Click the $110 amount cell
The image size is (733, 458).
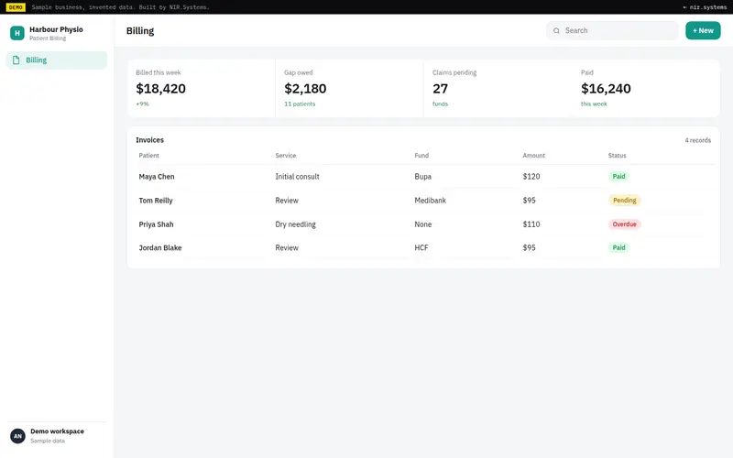coord(531,224)
